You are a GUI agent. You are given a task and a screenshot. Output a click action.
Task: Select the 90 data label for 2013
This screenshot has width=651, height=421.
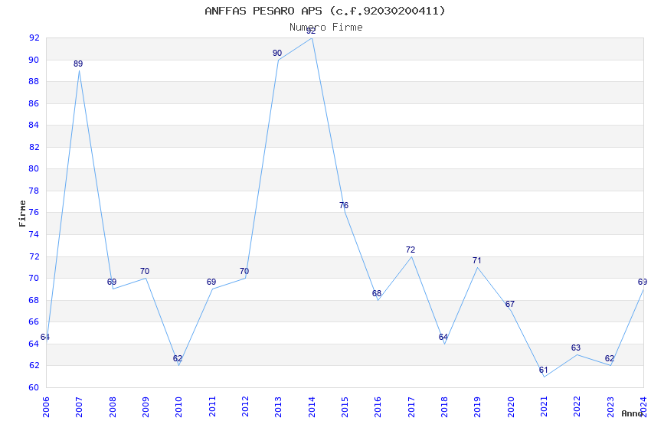[x=277, y=53]
